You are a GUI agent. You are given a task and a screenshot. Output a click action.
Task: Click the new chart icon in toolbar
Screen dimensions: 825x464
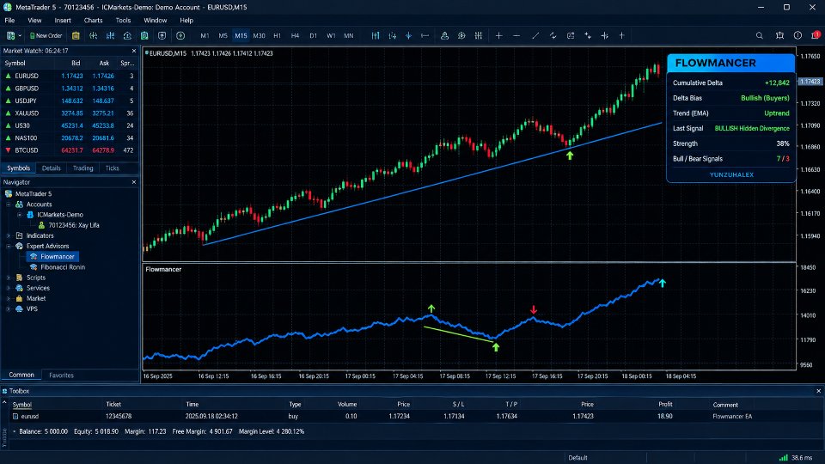(10, 36)
